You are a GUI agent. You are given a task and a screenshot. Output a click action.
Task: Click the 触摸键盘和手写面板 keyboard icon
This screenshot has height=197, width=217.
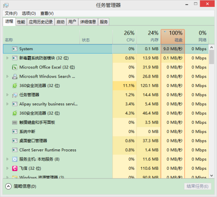15,123
